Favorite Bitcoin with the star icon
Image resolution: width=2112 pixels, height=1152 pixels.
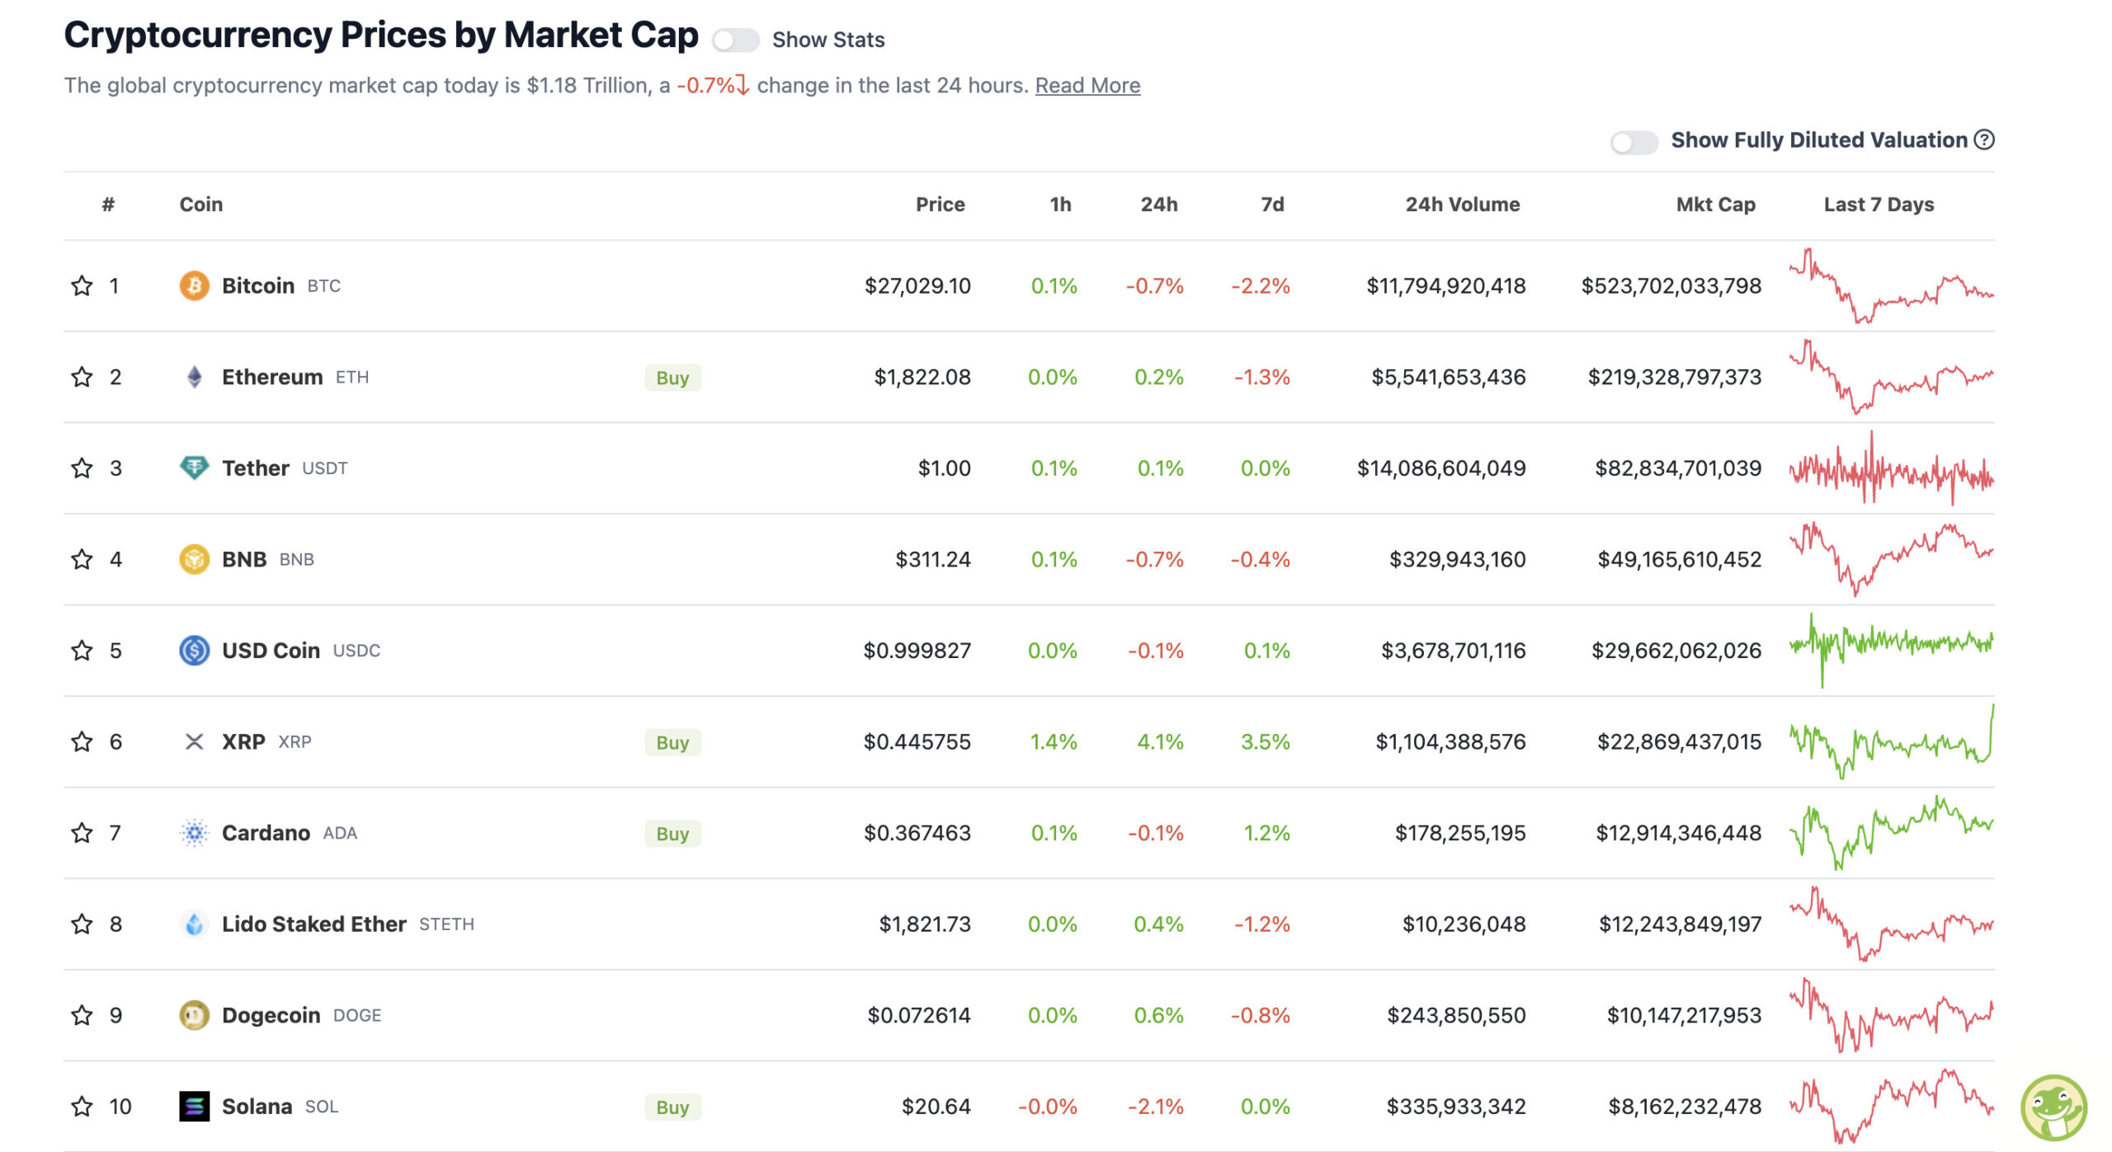point(82,286)
